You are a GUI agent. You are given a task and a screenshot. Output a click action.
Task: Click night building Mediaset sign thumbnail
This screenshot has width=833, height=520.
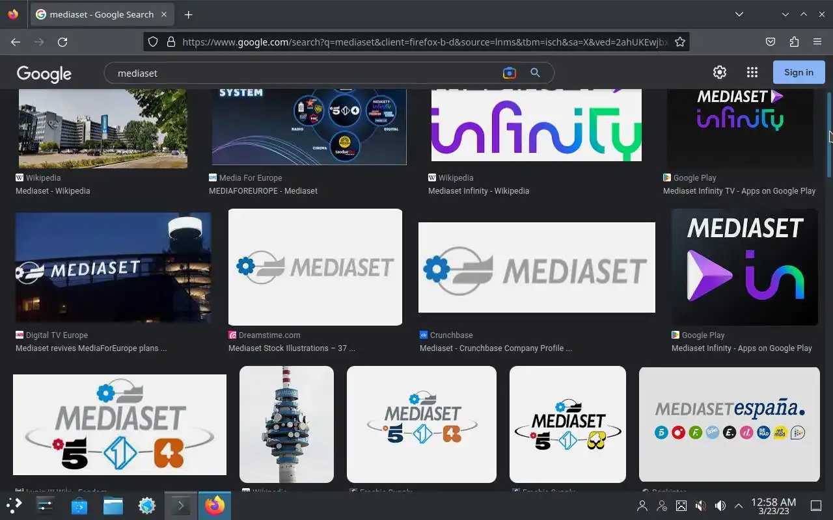(113, 267)
